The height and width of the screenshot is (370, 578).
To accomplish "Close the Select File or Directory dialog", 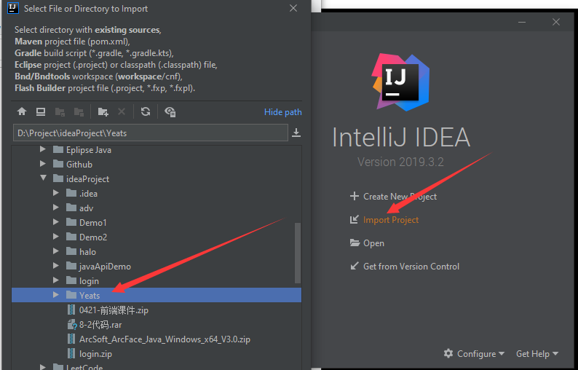I will [x=293, y=8].
